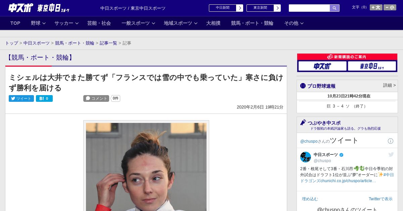
Task: Focus the header search input field
Action: click(x=309, y=8)
